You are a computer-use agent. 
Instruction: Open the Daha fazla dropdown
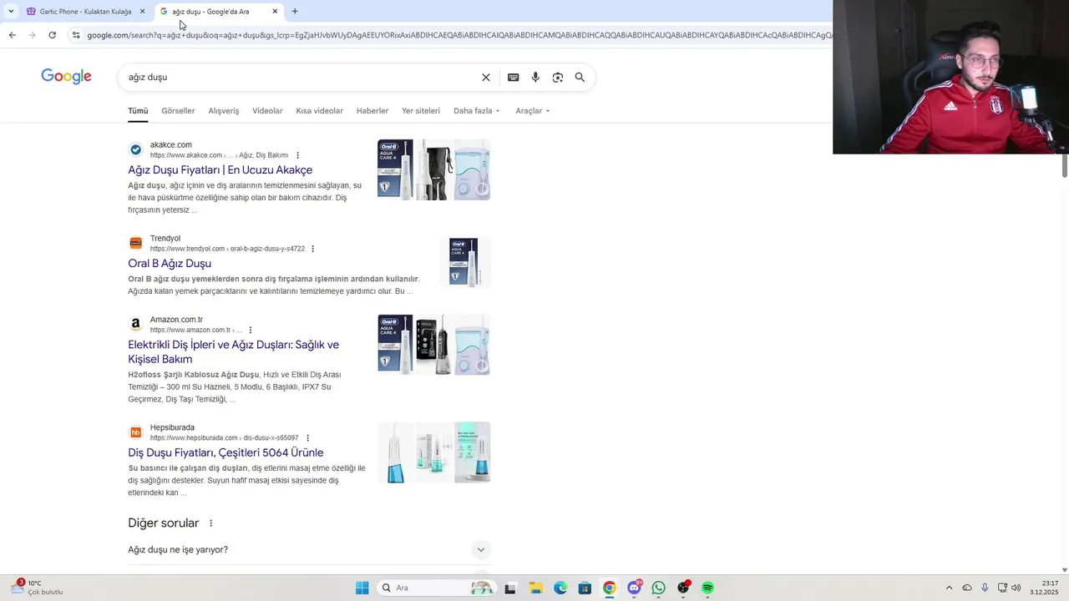coord(476,111)
